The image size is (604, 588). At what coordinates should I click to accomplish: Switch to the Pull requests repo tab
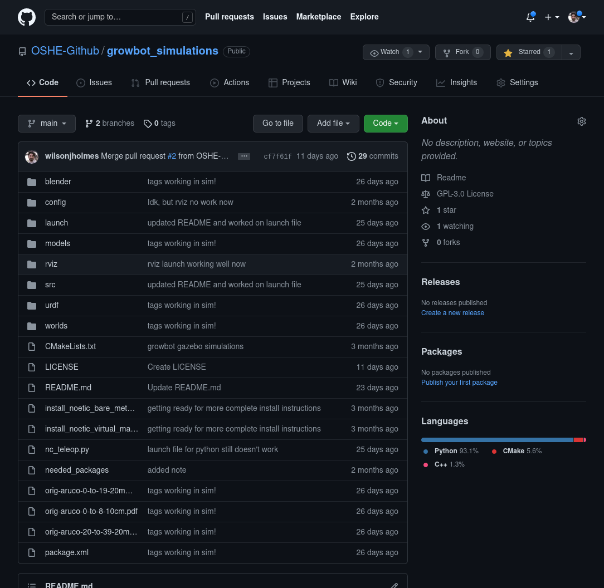click(160, 83)
